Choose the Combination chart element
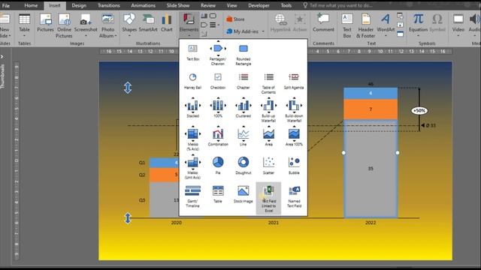Screen dimensions: 481x270 [x=218, y=136]
